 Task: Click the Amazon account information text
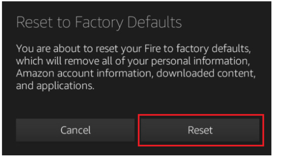tap(85, 73)
